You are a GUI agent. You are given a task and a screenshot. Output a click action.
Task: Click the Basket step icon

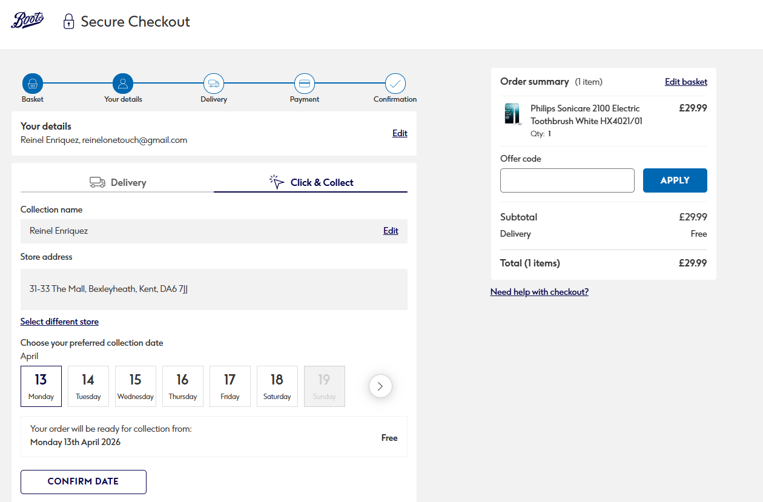coord(33,84)
